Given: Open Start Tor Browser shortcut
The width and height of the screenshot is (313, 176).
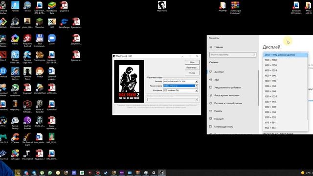Looking at the screenshot, I should (27, 123).
